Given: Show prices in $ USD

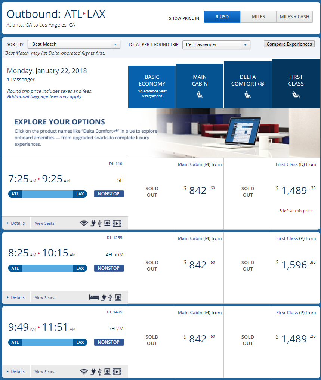Looking at the screenshot, I should (x=222, y=17).
